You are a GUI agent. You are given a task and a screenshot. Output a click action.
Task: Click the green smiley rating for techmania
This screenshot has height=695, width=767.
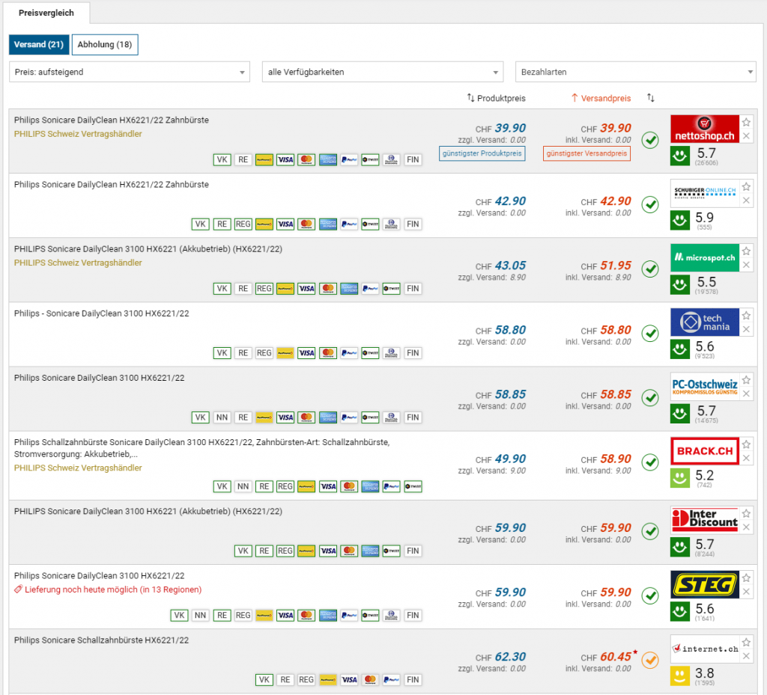point(680,349)
